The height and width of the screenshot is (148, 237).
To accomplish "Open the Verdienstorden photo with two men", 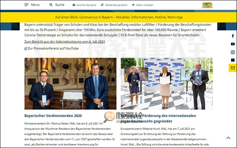I will (x=71, y=83).
